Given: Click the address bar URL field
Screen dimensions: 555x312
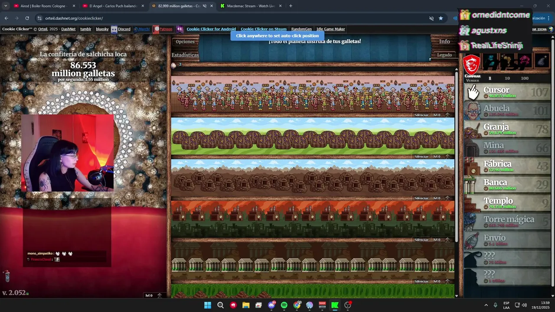Looking at the screenshot, I should (230, 18).
